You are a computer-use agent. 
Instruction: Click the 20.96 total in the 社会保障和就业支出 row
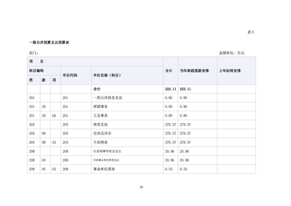click(170, 151)
